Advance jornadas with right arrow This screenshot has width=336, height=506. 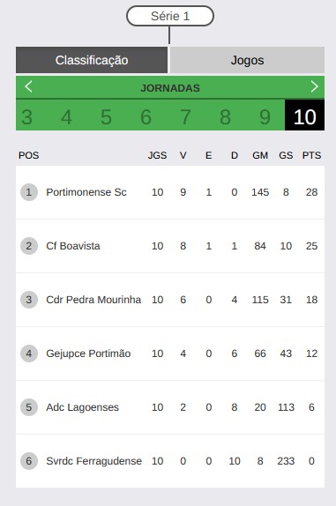click(314, 86)
